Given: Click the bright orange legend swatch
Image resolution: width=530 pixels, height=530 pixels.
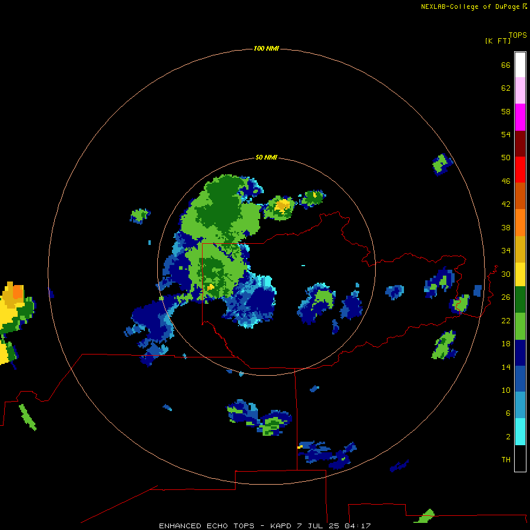Looking at the screenshot, I should point(520,223).
